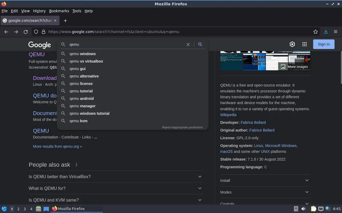Expand 'Is QEMU and KVM same?' question
Screen dimensions: 342x213
tap(116, 200)
